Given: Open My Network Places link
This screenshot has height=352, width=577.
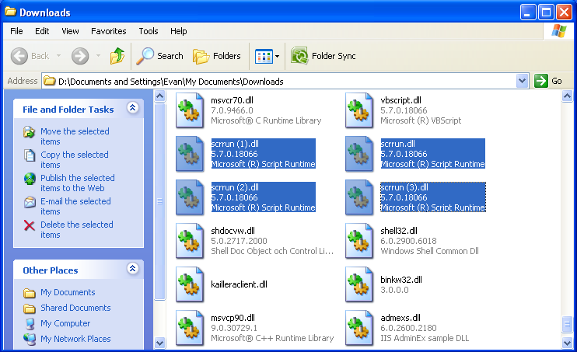Looking at the screenshot, I should 75,339.
